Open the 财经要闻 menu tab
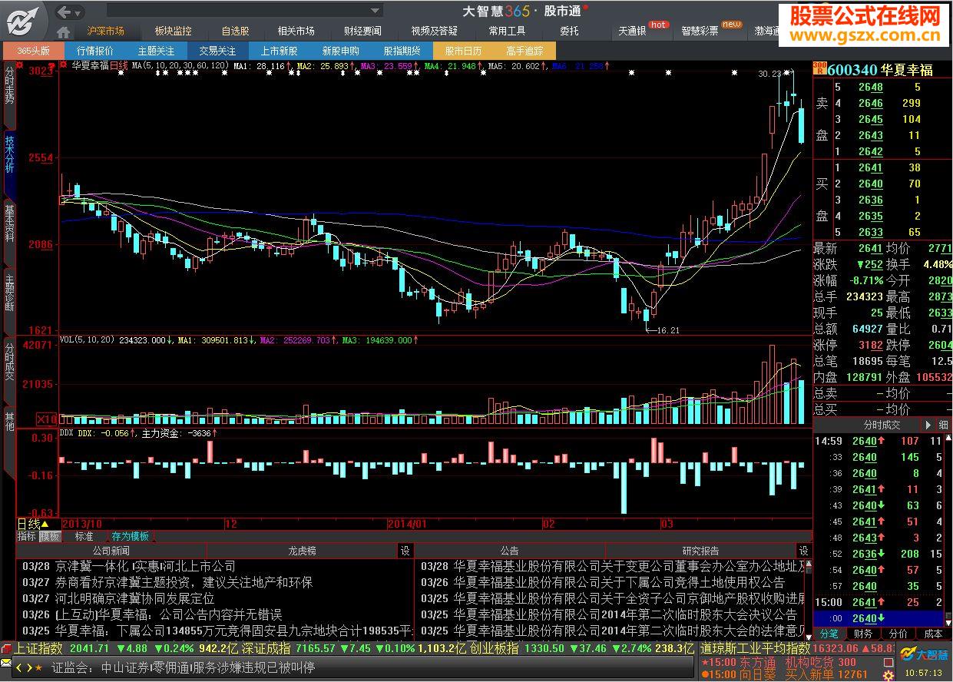953x682 pixels. point(362,31)
